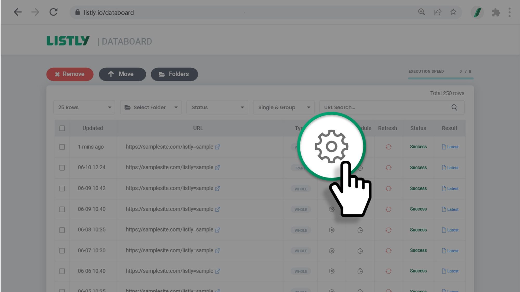Click the gear settings icon in the 06-08 10:35 row

331,230
